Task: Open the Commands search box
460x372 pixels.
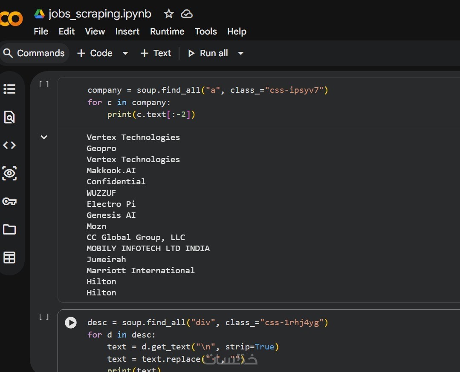Action: 34,53
